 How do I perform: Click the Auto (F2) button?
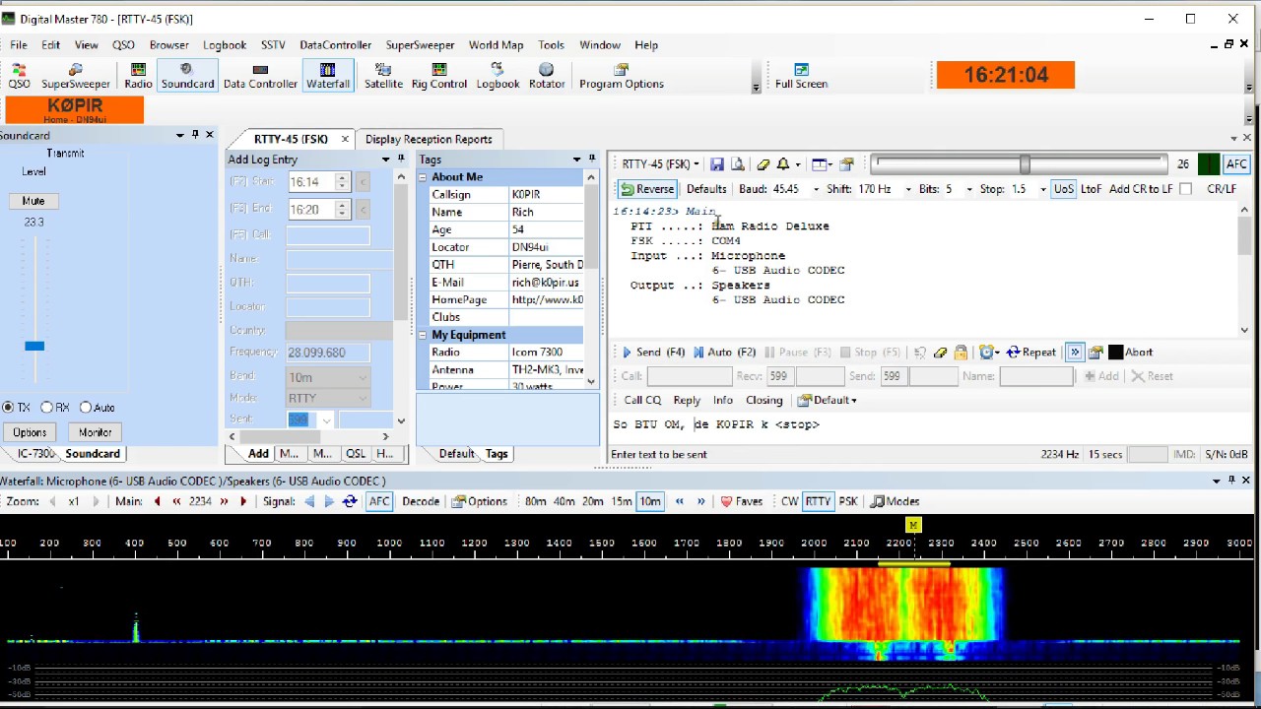coord(724,352)
